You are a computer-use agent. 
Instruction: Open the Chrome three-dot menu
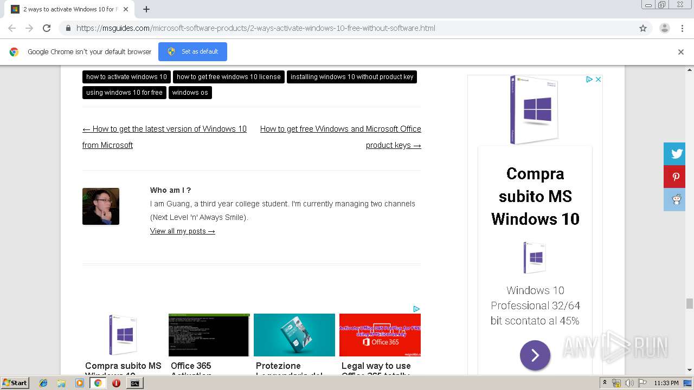[x=682, y=28]
